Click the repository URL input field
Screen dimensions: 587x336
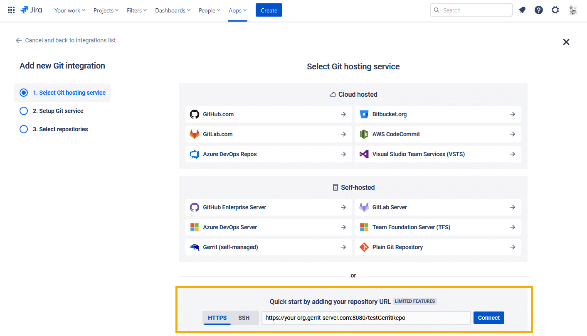click(x=366, y=318)
